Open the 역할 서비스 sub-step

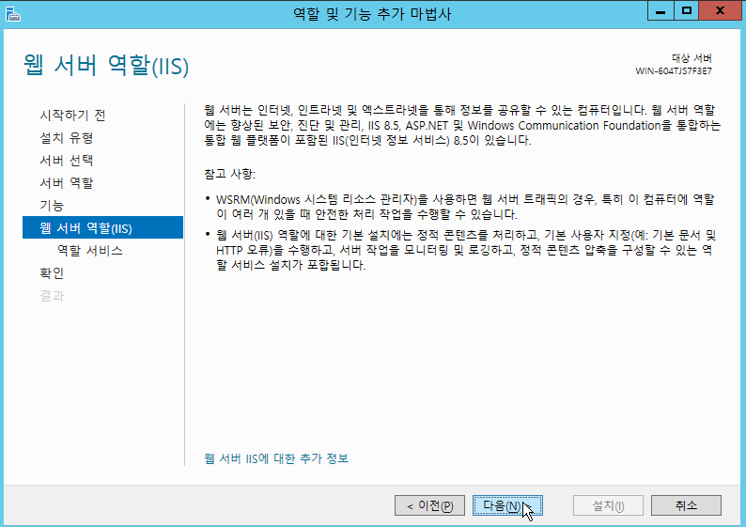[90, 251]
